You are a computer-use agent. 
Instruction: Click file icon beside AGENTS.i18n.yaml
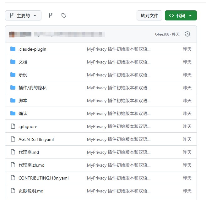click(13, 139)
